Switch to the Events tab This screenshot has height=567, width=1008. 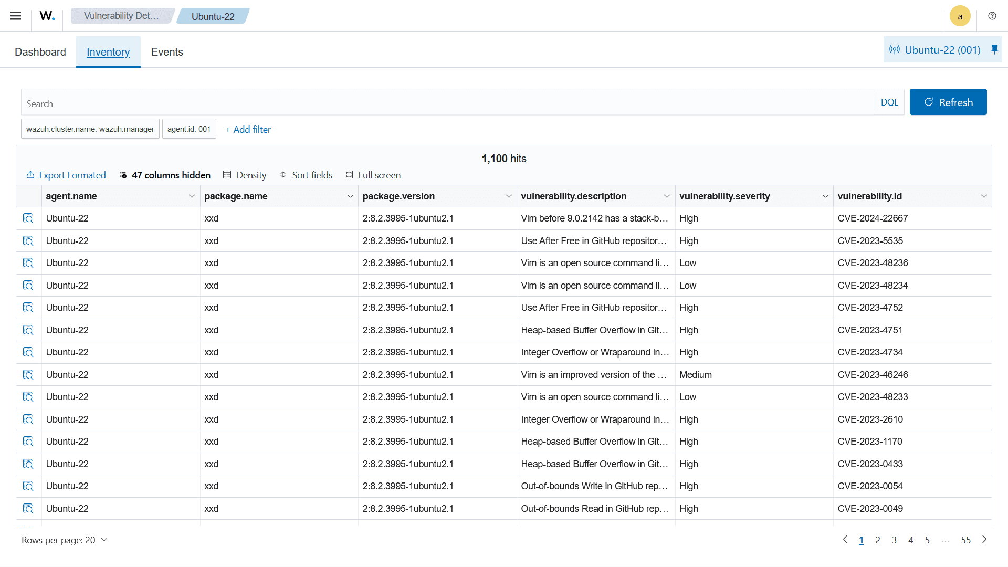[x=167, y=52]
